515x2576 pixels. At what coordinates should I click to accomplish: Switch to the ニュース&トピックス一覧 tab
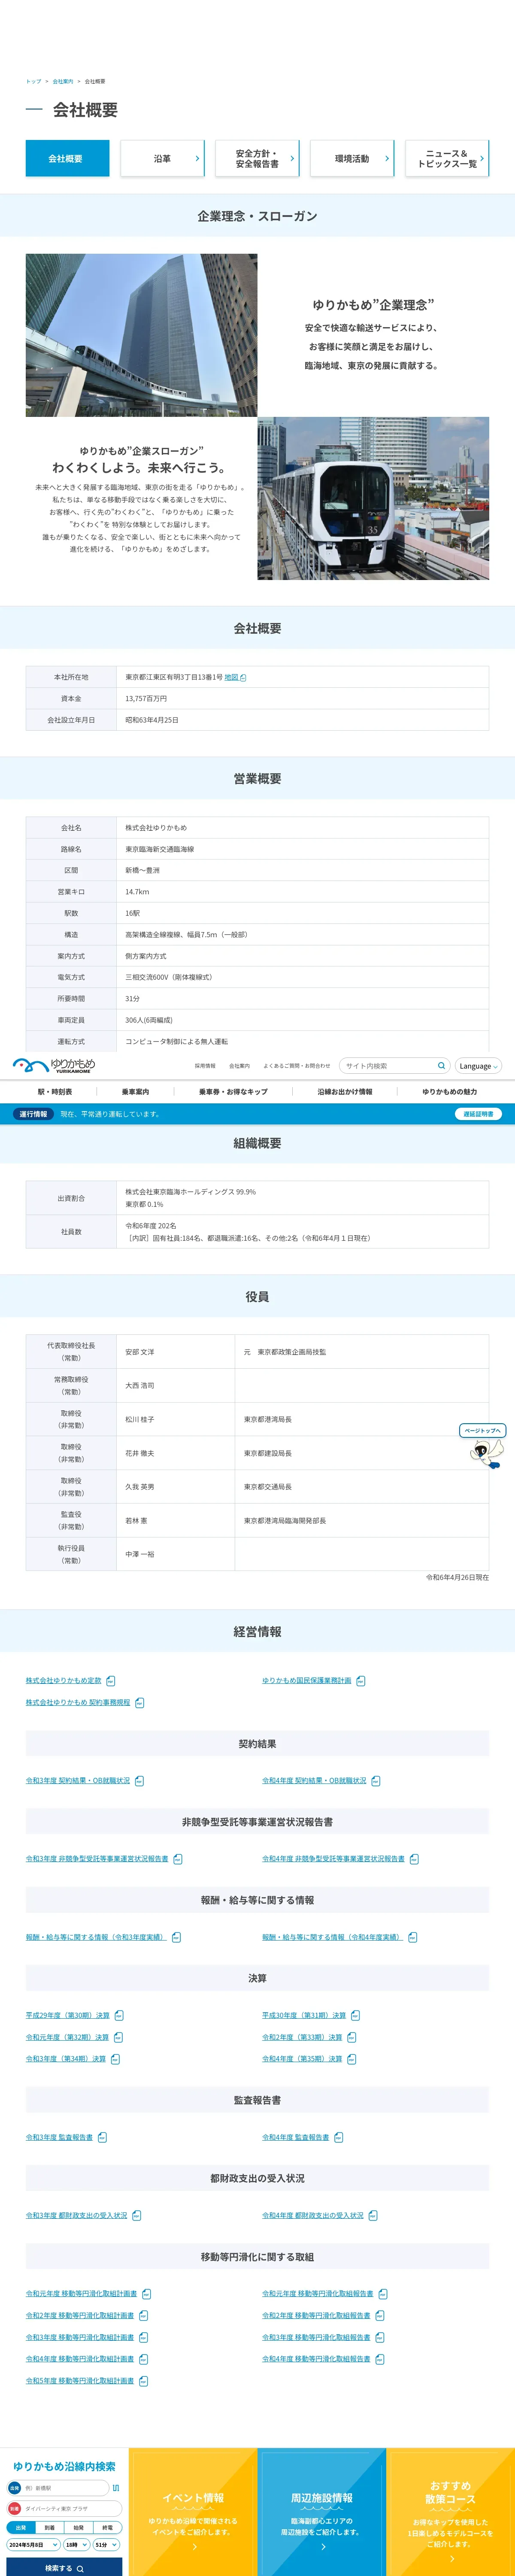[x=447, y=159]
